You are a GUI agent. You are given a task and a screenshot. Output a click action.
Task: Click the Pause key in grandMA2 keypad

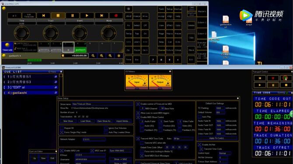tap(137, 50)
